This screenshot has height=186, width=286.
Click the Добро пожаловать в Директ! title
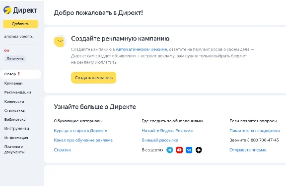pos(98,13)
